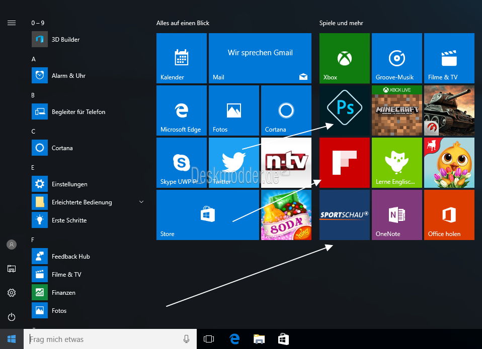Open the FarmVille chick game tile

[x=449, y=163]
